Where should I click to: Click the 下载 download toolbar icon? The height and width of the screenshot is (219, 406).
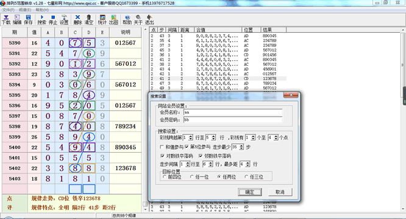coord(6,19)
